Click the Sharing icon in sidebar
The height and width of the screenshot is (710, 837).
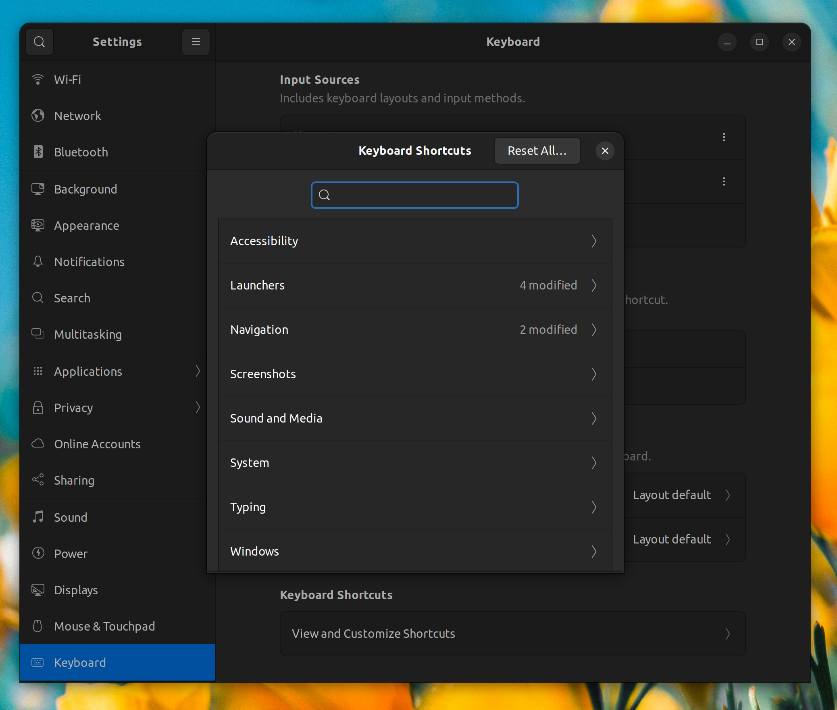(38, 480)
